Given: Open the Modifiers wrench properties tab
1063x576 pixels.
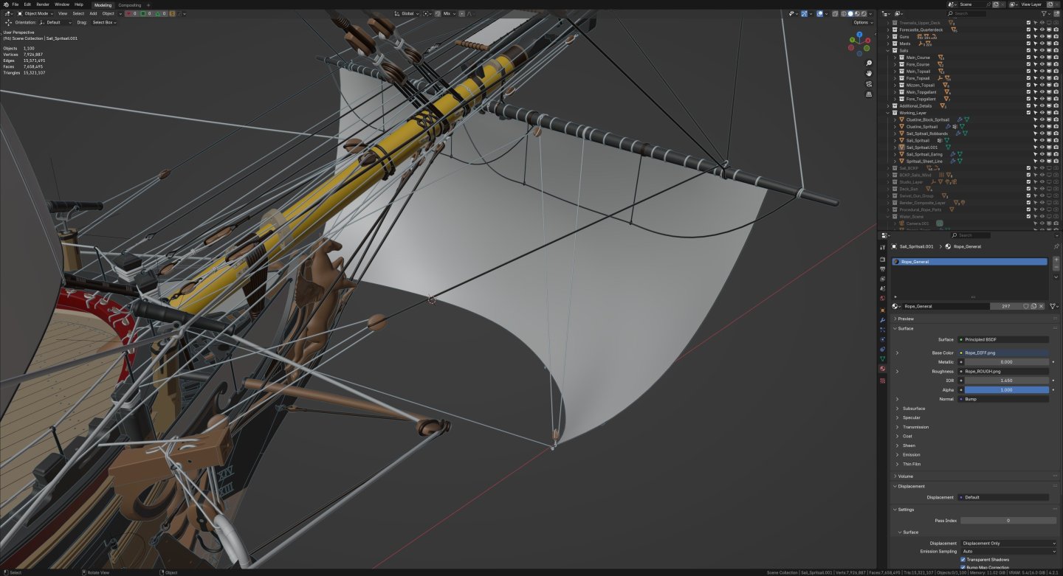Looking at the screenshot, I should pyautogui.click(x=882, y=320).
